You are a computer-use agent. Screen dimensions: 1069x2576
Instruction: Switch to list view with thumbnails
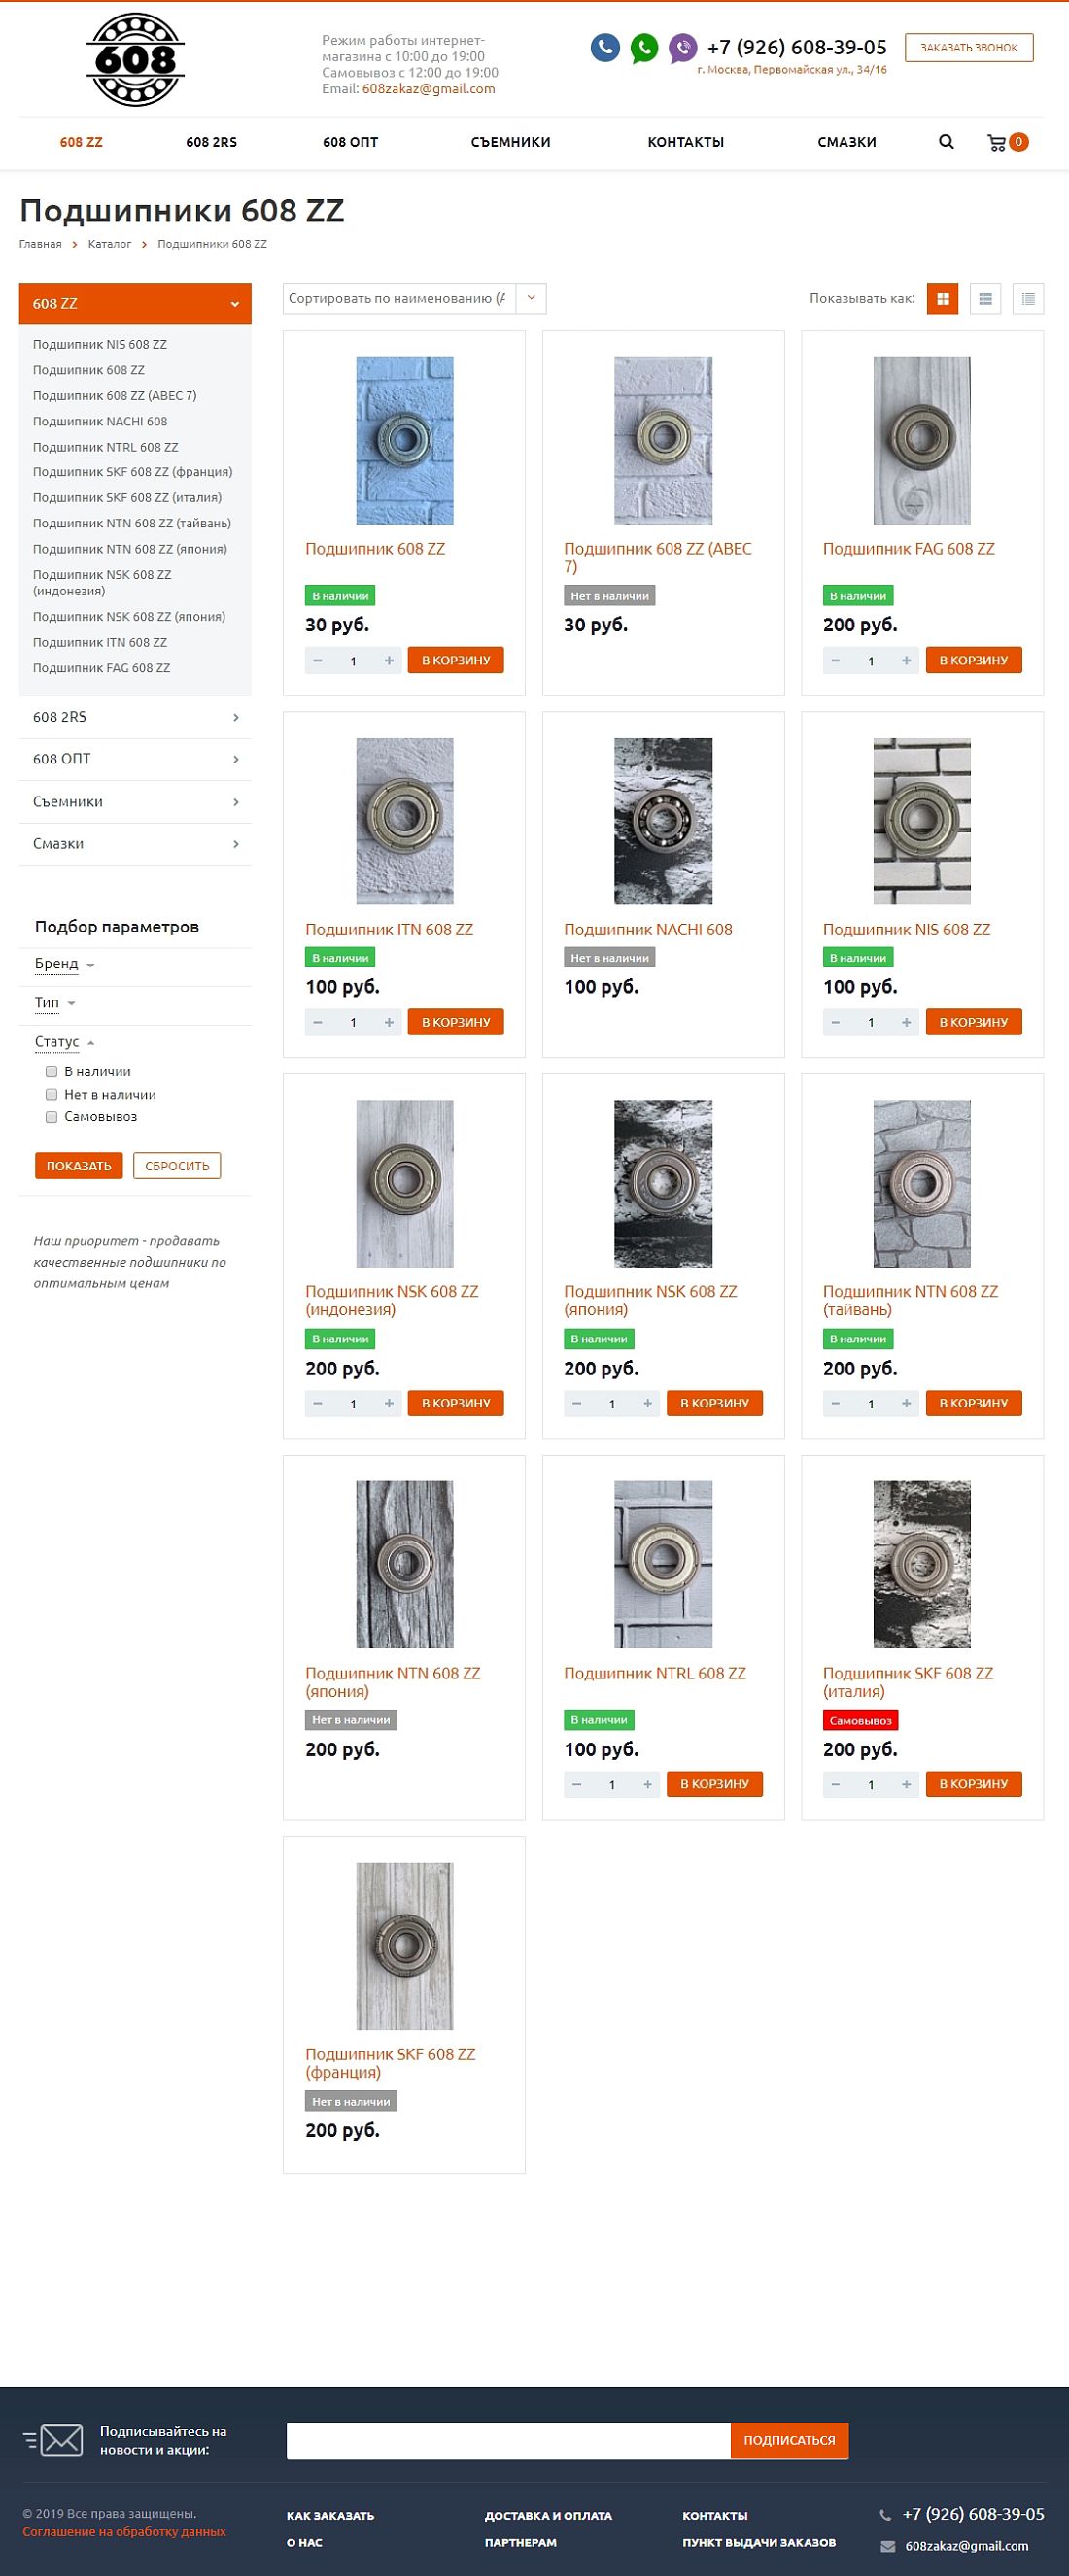pos(986,298)
